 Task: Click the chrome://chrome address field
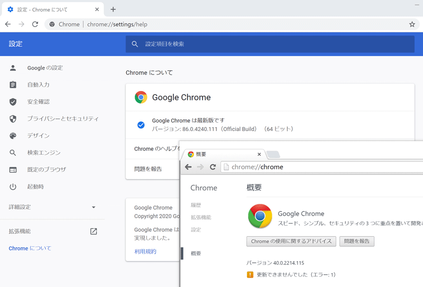[322, 167]
